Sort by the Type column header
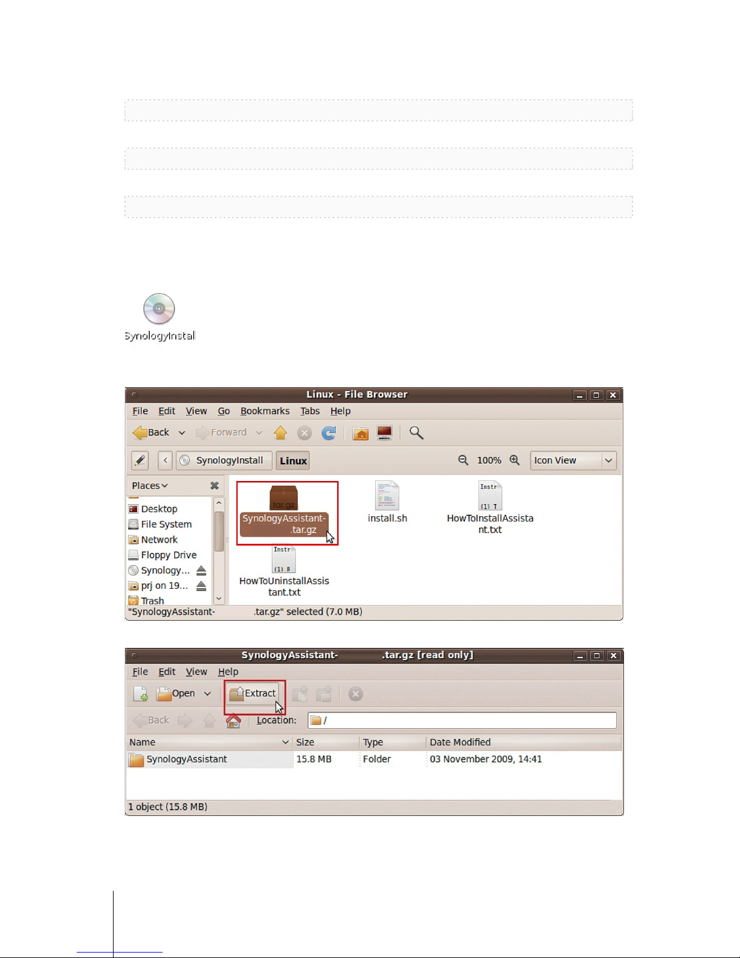The height and width of the screenshot is (958, 740). tap(393, 742)
